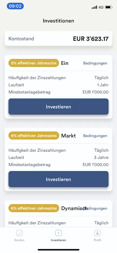Viewport: 117px width, 253px height.
Task: Tap the Investitionen page heading
Action: [58, 21]
